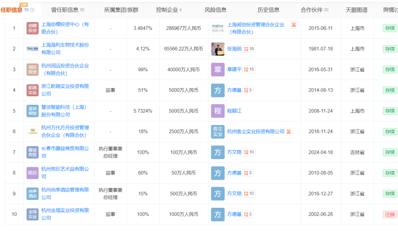Open 杭州万代方舟投资管理合伙企业 link
Viewport: 398px width, 231px height.
click(65, 132)
